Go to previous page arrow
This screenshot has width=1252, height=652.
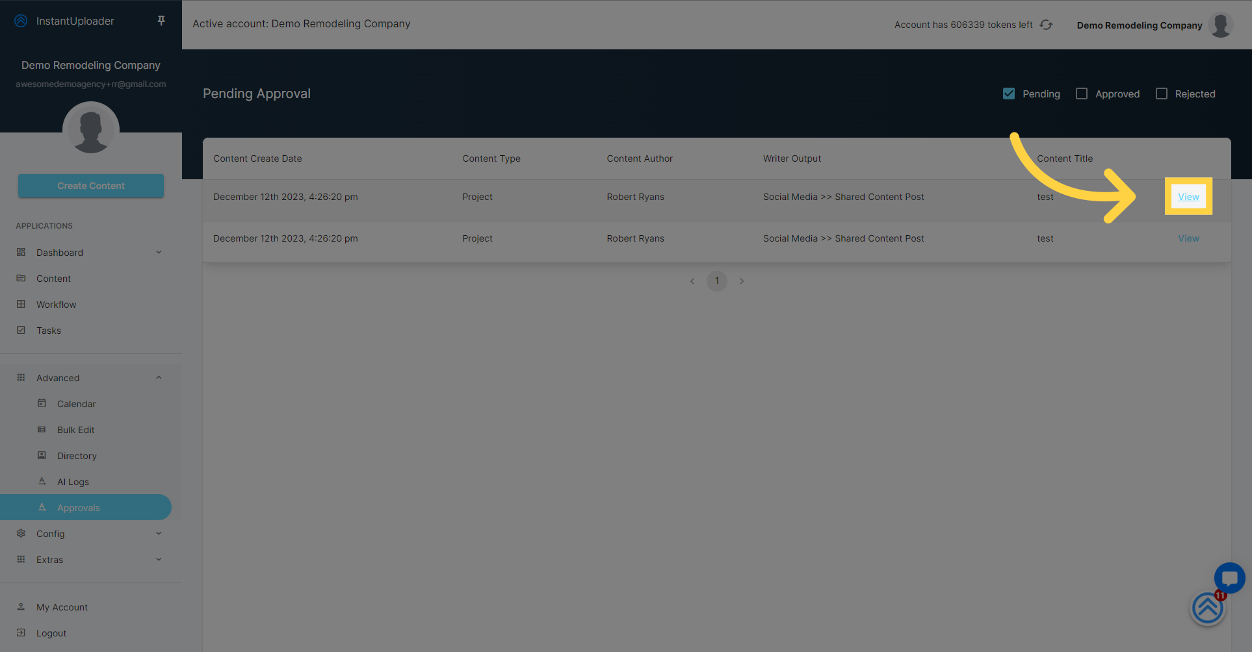[x=692, y=281]
